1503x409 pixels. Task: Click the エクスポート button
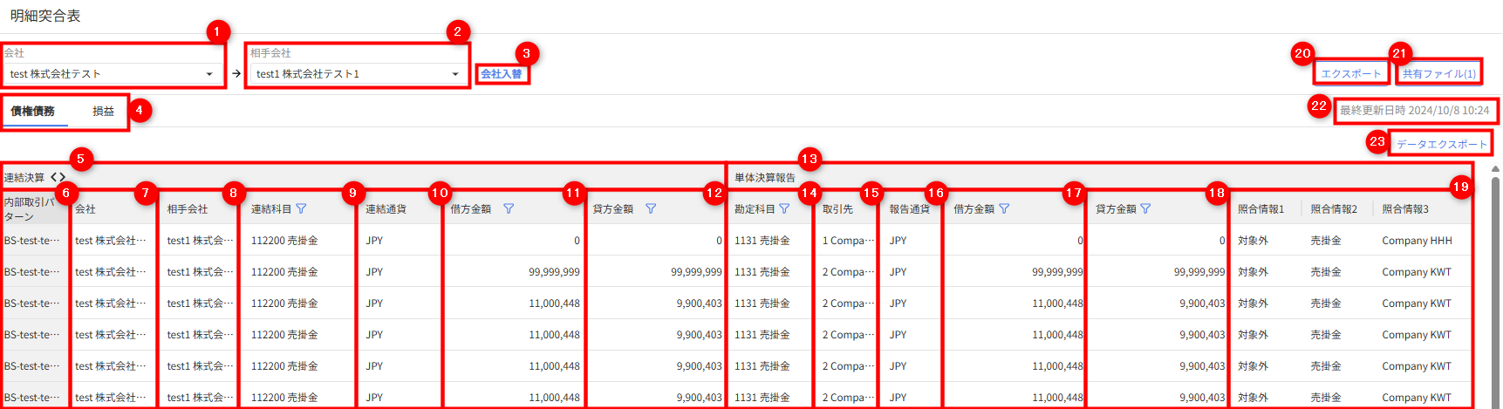pos(1350,74)
